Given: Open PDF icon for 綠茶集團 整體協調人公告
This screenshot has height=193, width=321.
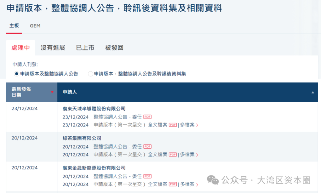Looking at the screenshot, I should pyautogui.click(x=147, y=146).
